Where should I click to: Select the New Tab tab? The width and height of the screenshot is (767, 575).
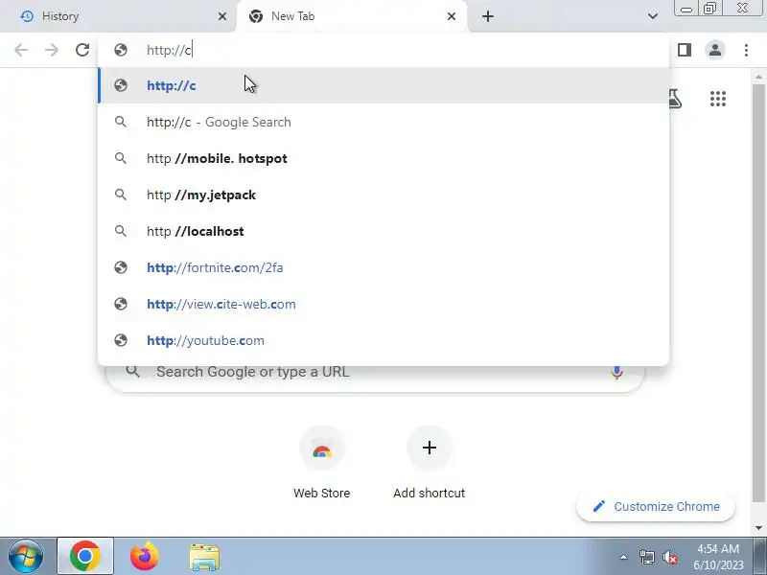pos(352,16)
